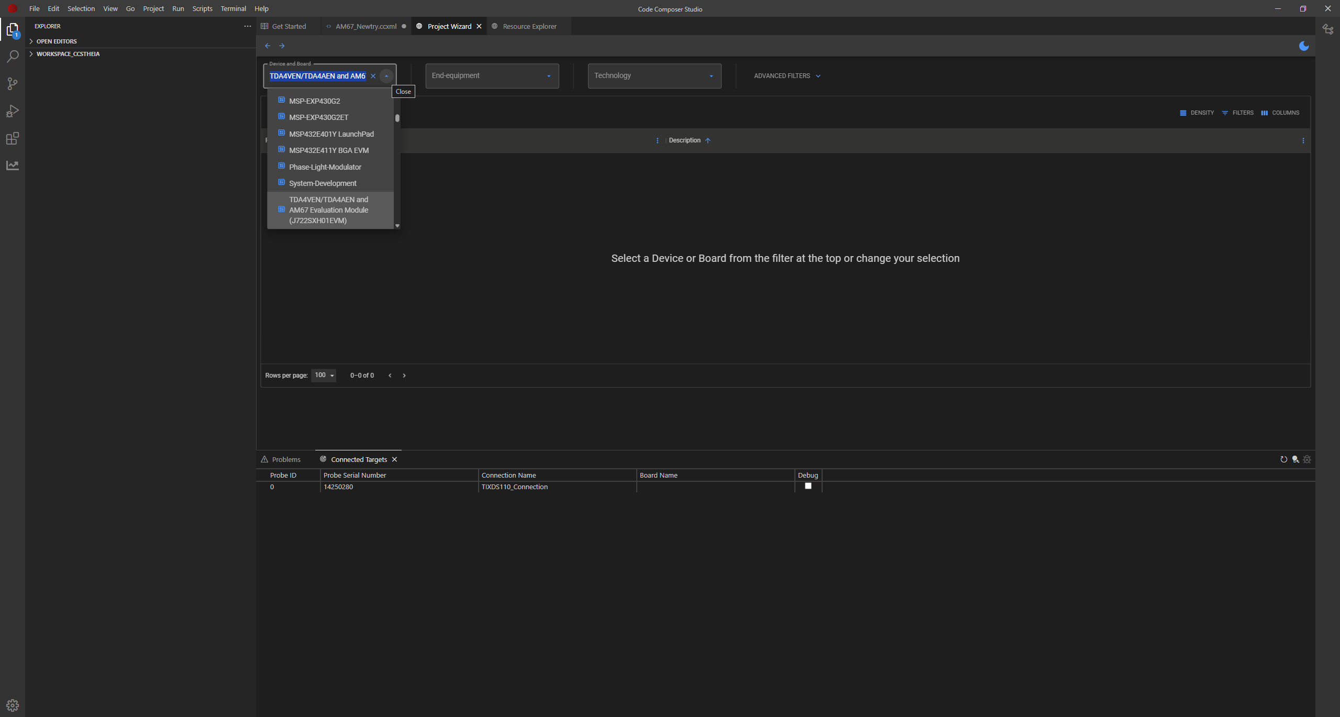Screen dimensions: 1340x717
Task: Expand the WORKSPACE_CCSTHEIA tree
Action: (x=68, y=54)
